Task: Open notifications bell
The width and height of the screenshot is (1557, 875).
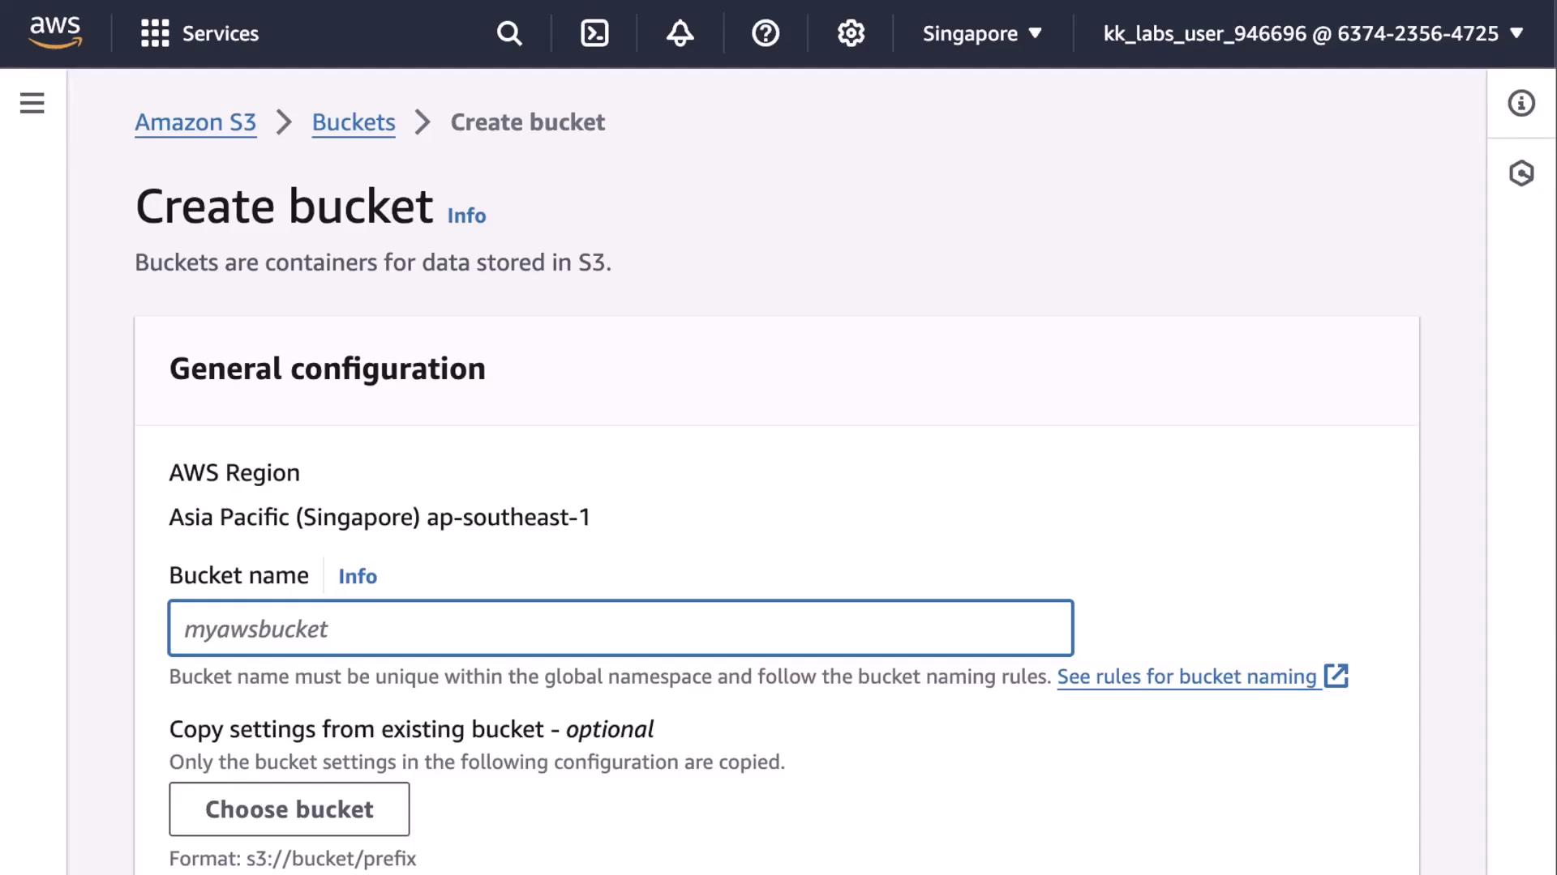Action: tap(680, 33)
